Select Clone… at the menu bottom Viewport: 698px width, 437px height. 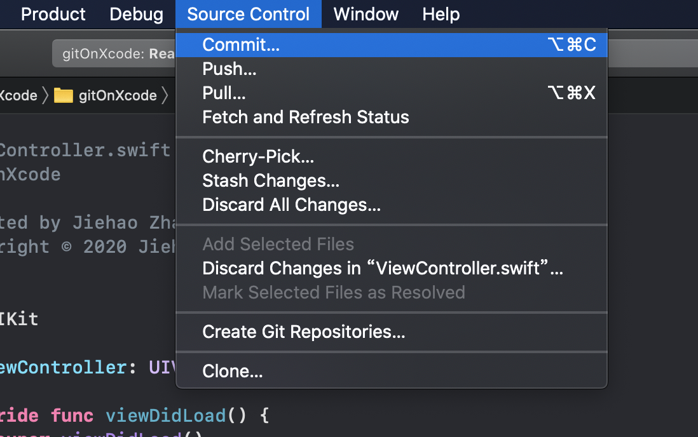(233, 371)
